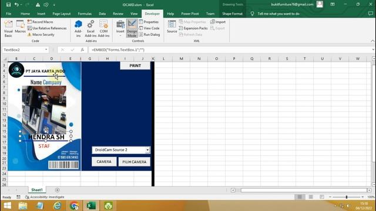Click View Code in Controls group
376x211 pixels.
[149, 28]
